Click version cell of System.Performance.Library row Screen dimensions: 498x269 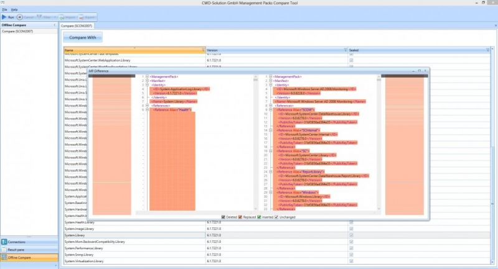277,248
